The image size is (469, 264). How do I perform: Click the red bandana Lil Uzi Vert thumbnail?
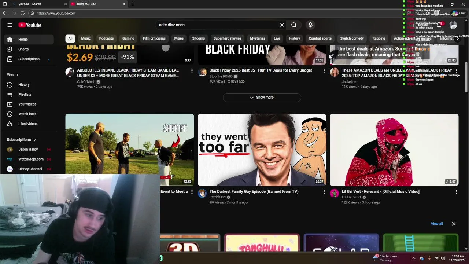pyautogui.click(x=394, y=150)
